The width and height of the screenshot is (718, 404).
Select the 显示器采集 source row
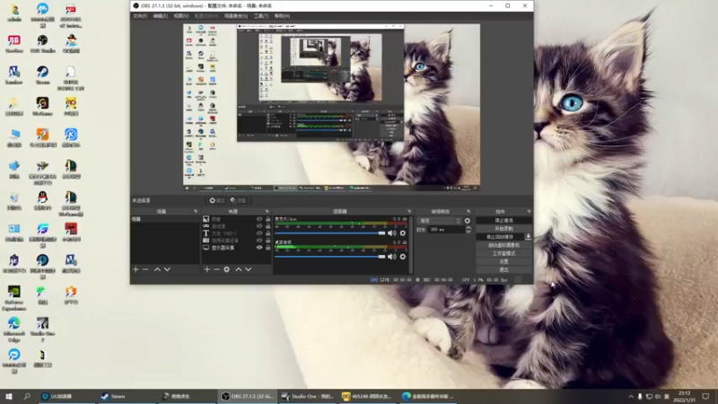coord(237,248)
